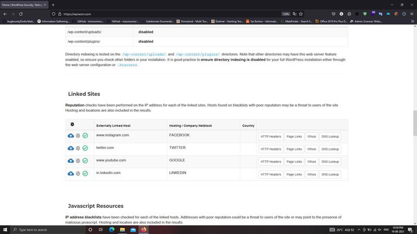Screen dimensions: 417x234
Task: Go back with the browser back arrow
Action: point(5,14)
